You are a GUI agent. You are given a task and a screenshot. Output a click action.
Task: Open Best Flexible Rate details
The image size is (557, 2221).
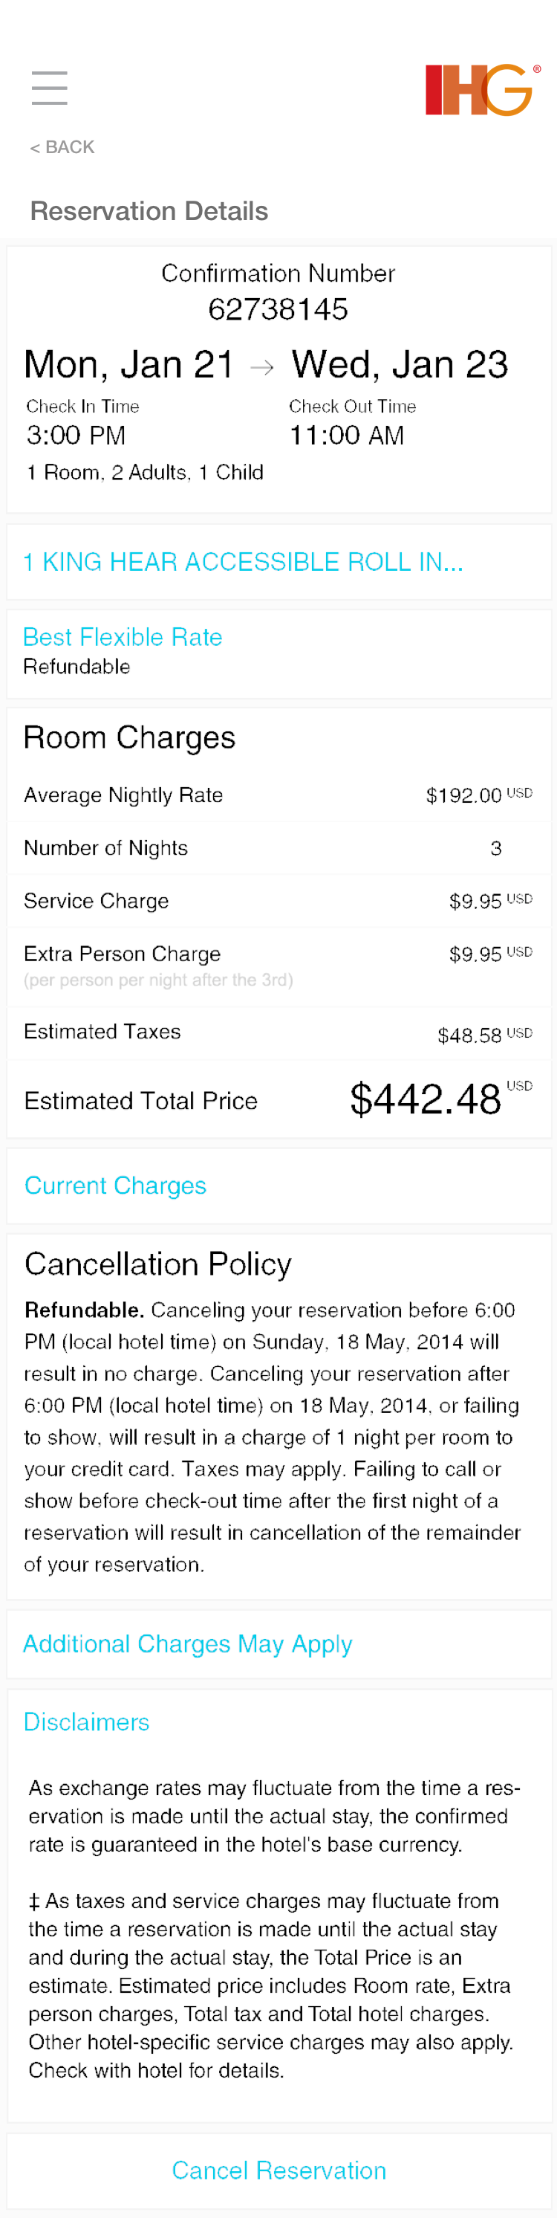(123, 637)
